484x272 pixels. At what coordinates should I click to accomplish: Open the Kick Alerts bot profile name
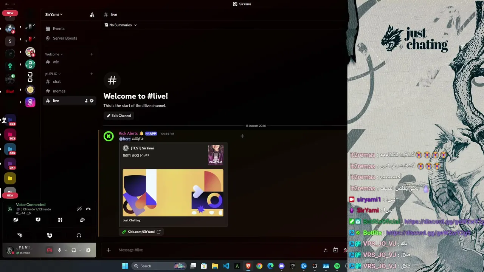point(128,133)
